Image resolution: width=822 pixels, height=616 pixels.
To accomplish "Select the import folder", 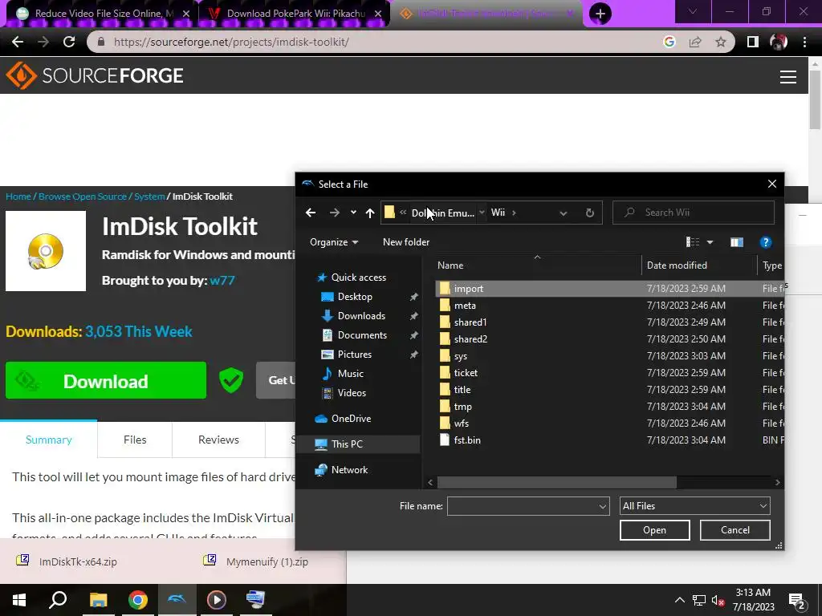I will (610, 289).
